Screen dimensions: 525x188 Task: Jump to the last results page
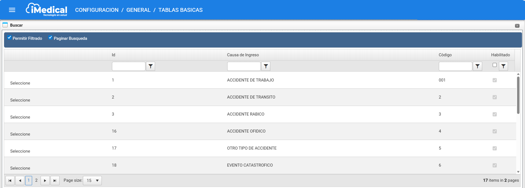point(55,181)
